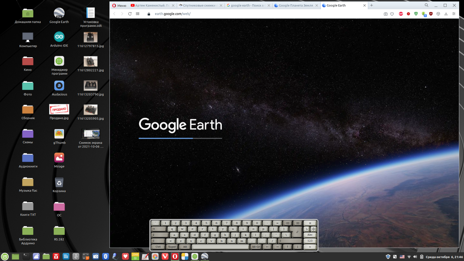Screen dimensions: 464x261
Task: Open browser downloads panel
Action: [x=446, y=14]
